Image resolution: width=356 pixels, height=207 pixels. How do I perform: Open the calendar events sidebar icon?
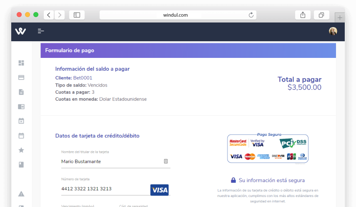tap(21, 135)
